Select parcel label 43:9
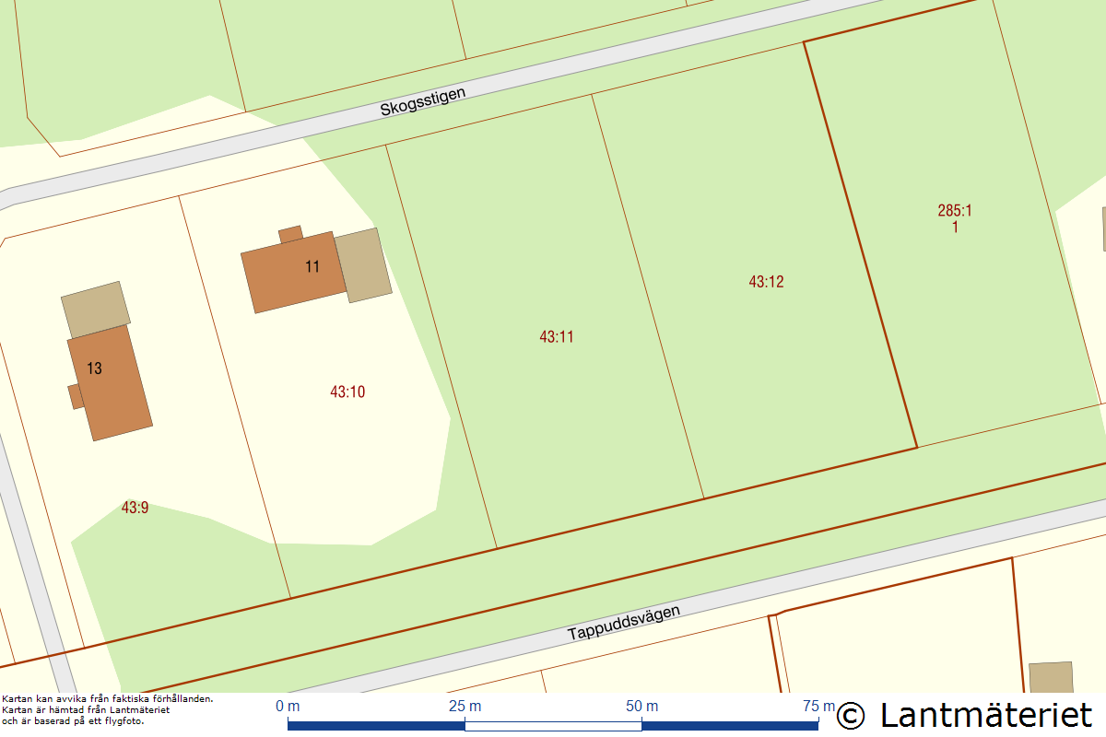 coord(135,507)
